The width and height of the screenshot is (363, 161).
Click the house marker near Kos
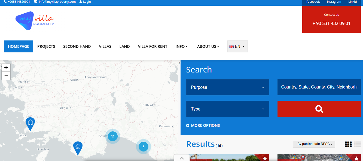pos(30,123)
